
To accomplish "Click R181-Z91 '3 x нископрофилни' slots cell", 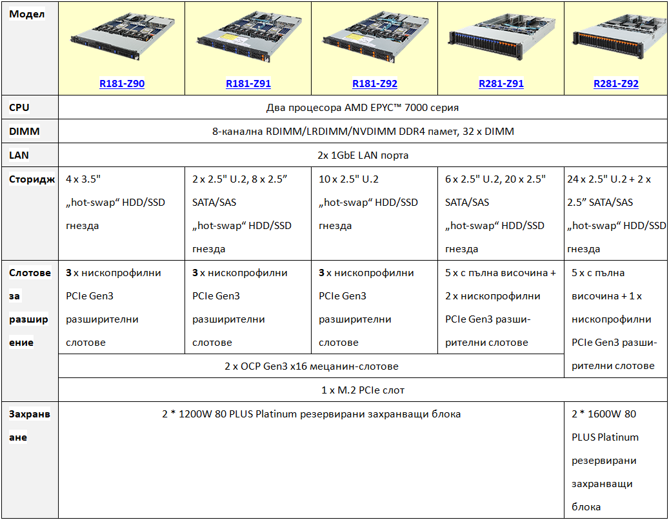I will tap(248, 306).
